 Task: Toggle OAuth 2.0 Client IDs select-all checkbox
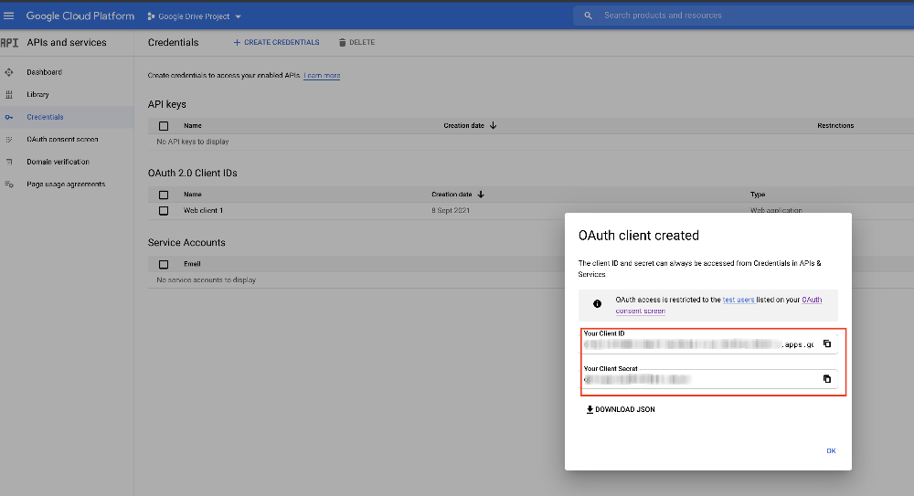164,195
